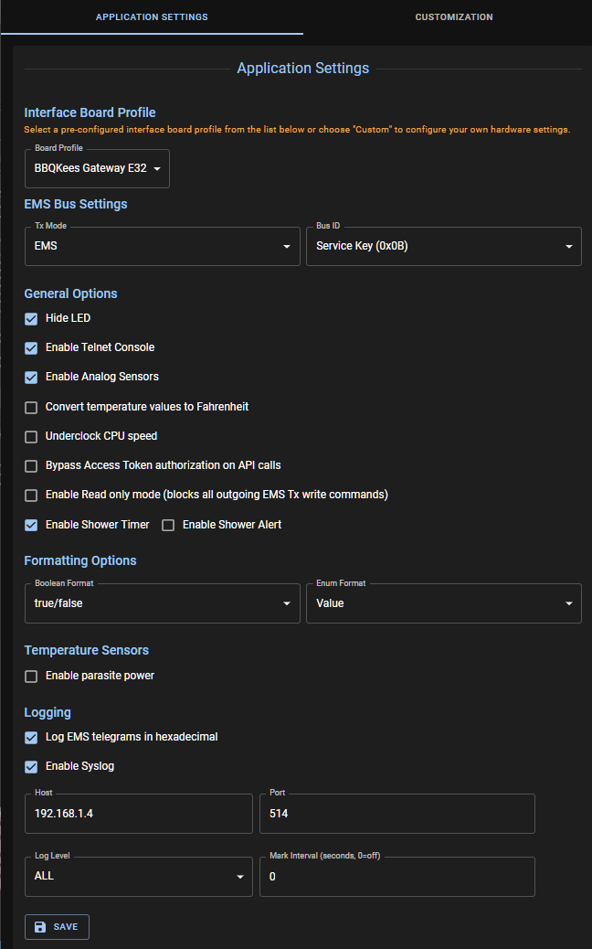This screenshot has height=949, width=592.
Task: Enable the Shower Alert checkbox
Action: click(168, 525)
